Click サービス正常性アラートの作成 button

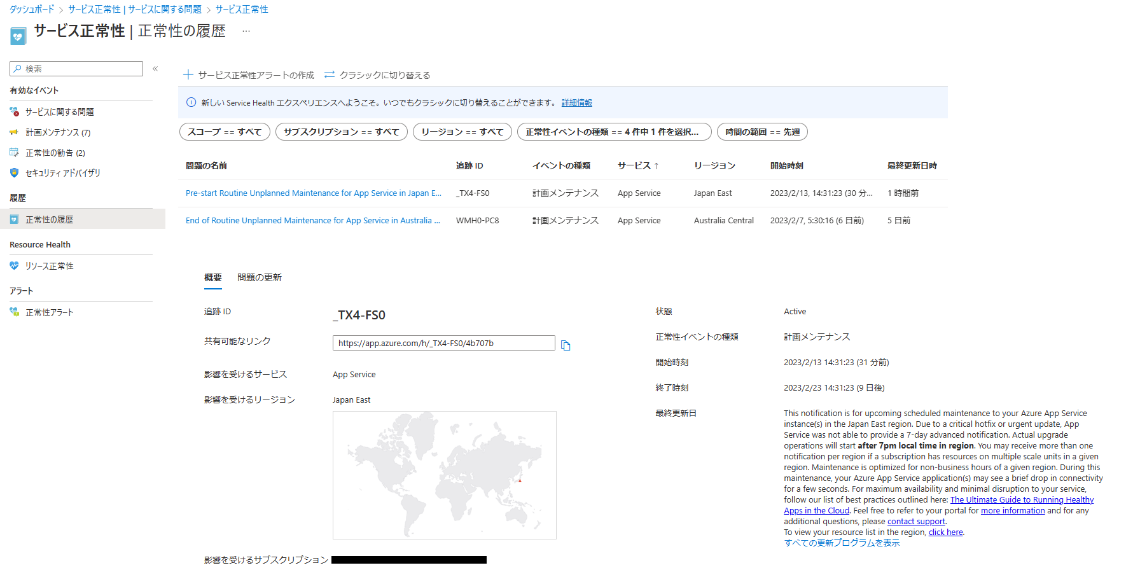pyautogui.click(x=249, y=75)
